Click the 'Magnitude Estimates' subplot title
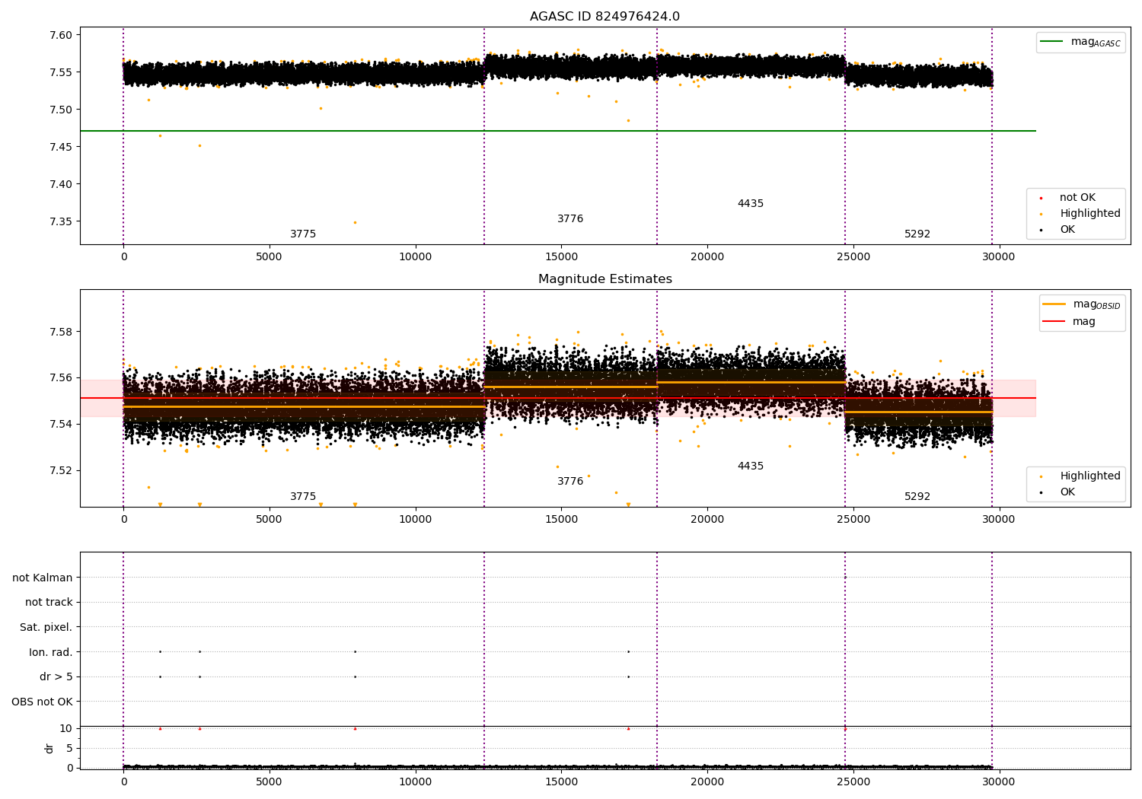This screenshot has height=799, width=1142. pos(604,279)
